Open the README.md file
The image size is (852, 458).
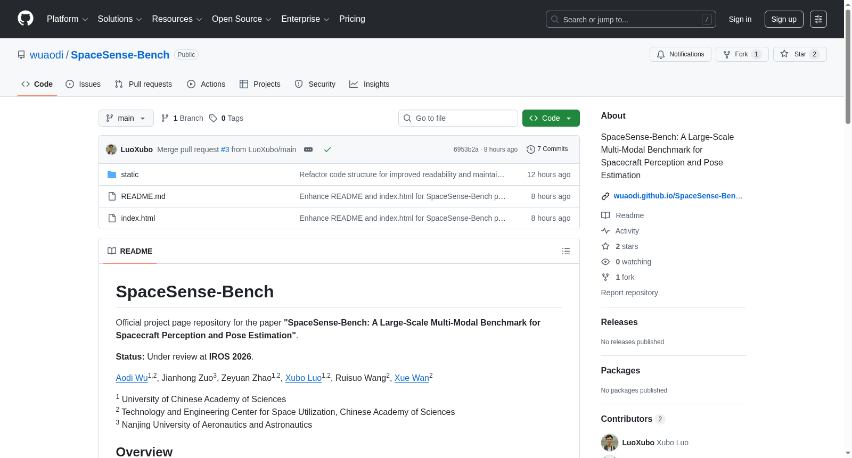(143, 196)
